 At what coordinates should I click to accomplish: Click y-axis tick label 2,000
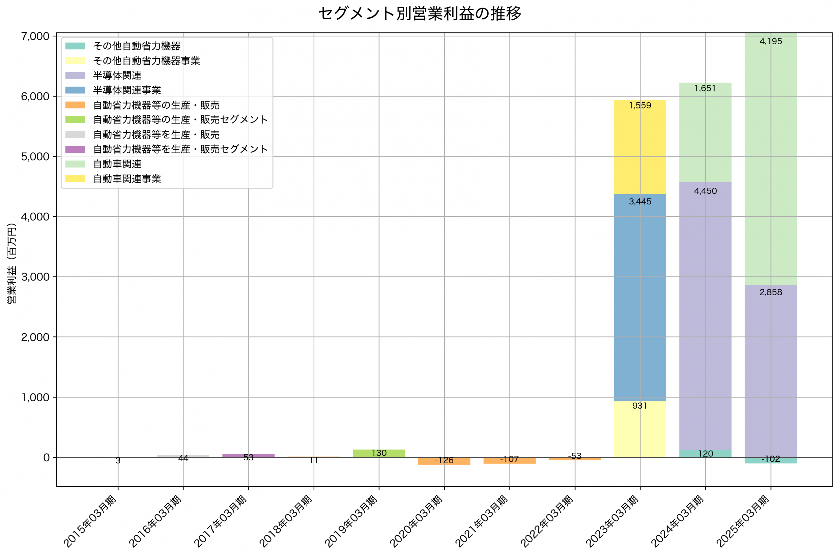pos(35,337)
